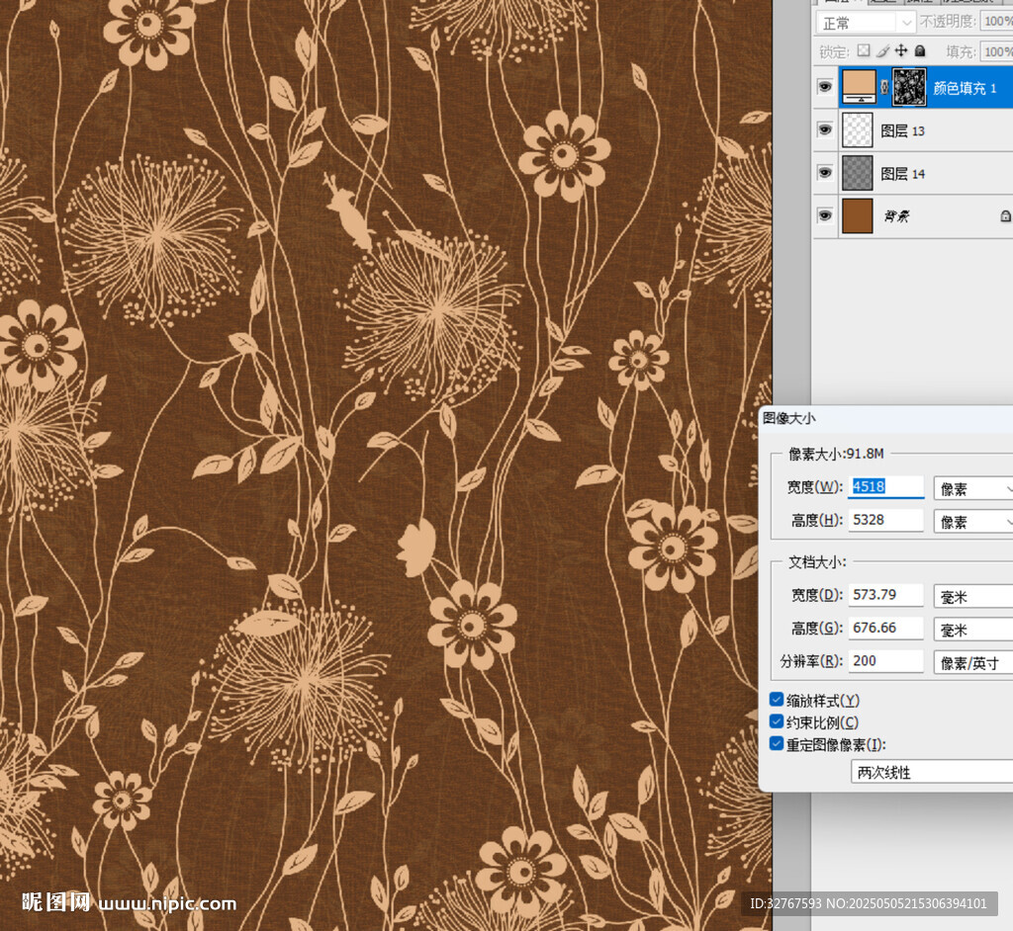This screenshot has width=1013, height=931.
Task: Uncheck 重定图像像素 option
Action: pyautogui.click(x=777, y=744)
